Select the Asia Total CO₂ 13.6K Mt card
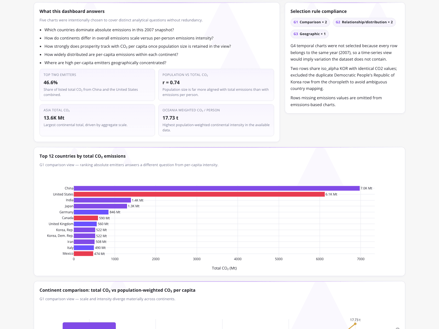The height and width of the screenshot is (329, 439). 97,120
